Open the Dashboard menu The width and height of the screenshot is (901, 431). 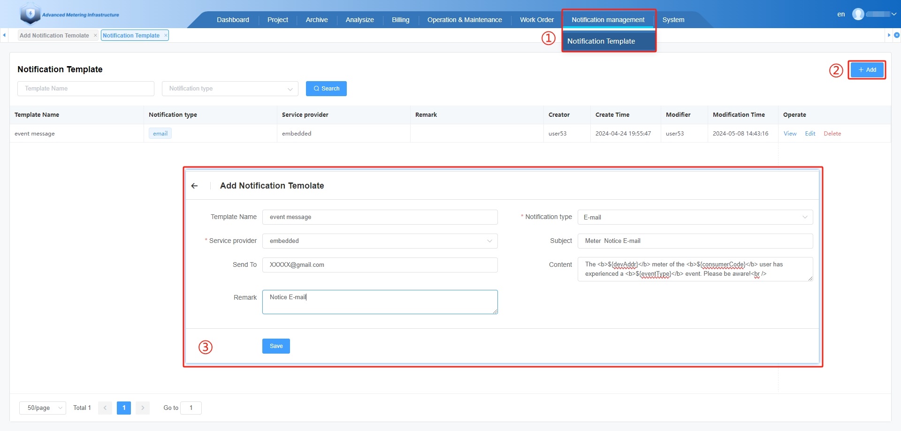point(233,20)
